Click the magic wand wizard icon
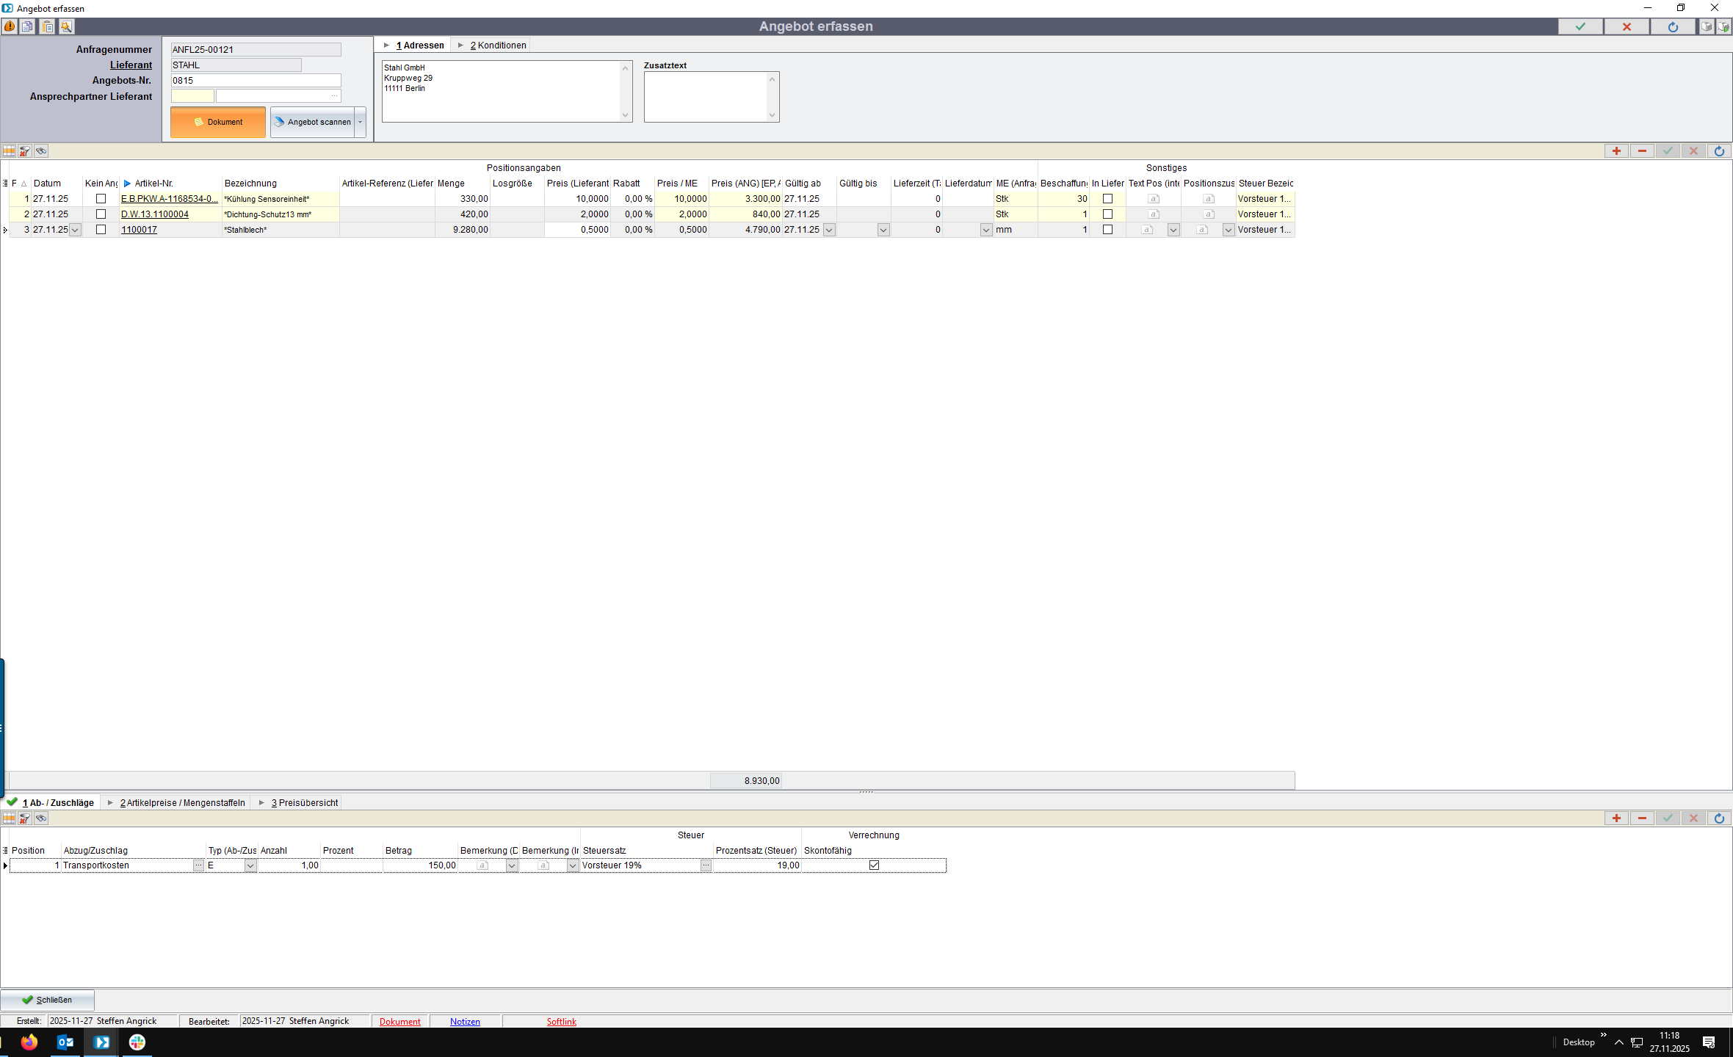The width and height of the screenshot is (1733, 1057). 66,26
